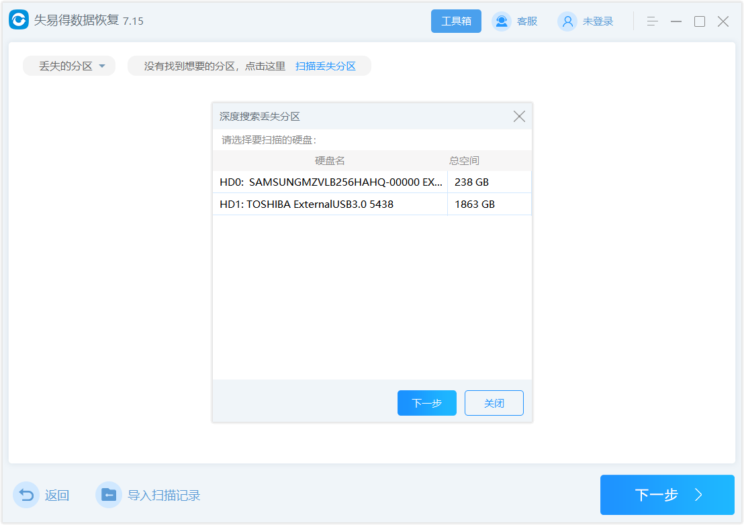
Task: Click the 扫描丢失分区 link
Action: coord(326,66)
